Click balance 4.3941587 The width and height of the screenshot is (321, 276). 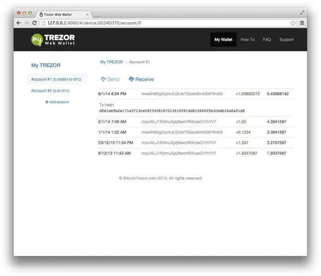[276, 122]
